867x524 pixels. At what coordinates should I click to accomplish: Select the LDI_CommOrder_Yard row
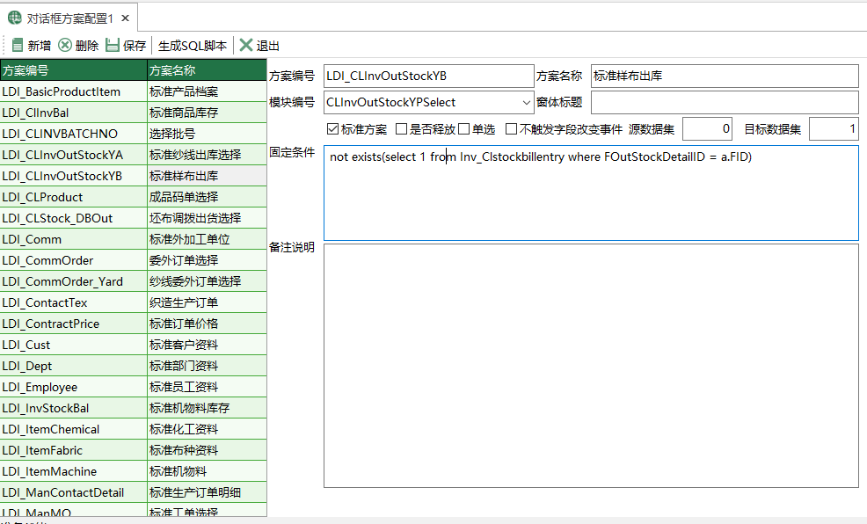click(x=134, y=281)
